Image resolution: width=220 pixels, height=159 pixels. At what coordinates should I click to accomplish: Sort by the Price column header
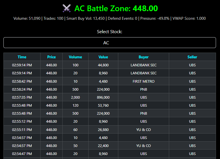51,57
